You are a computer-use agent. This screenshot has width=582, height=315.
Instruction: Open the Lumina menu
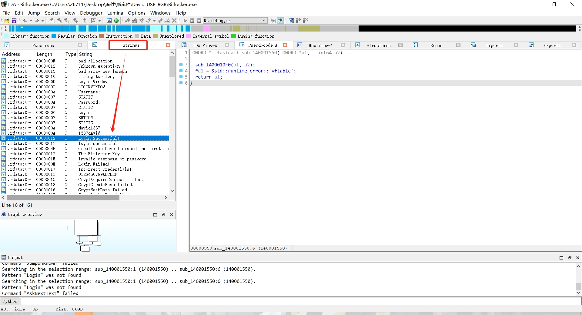115,13
